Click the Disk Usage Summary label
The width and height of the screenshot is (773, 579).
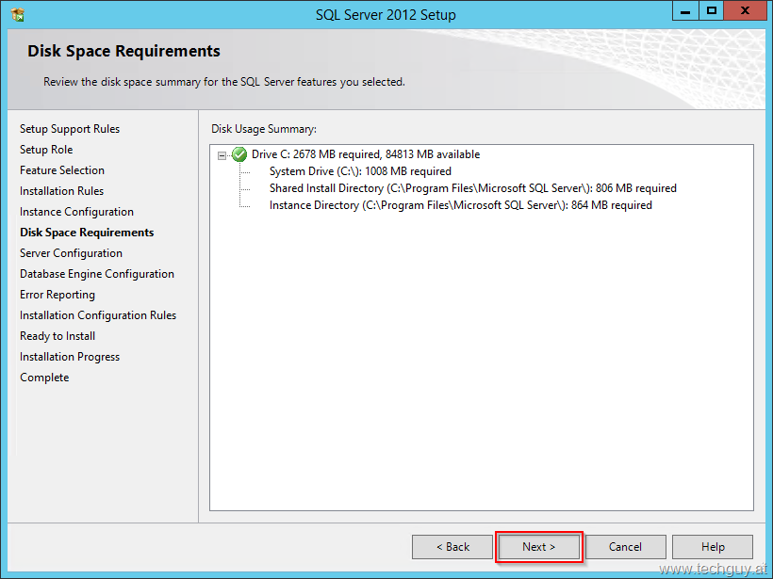coord(264,129)
